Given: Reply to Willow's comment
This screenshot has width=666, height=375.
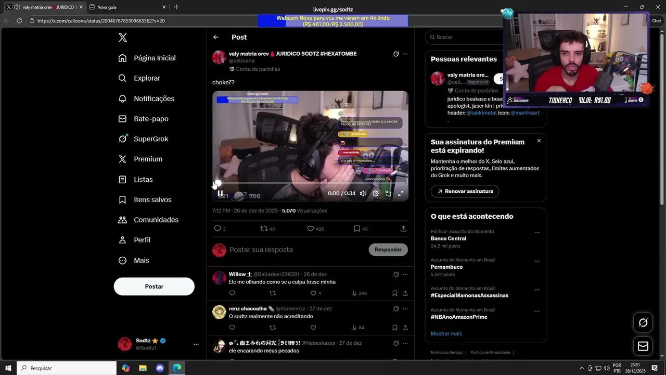Looking at the screenshot, I should pyautogui.click(x=232, y=293).
